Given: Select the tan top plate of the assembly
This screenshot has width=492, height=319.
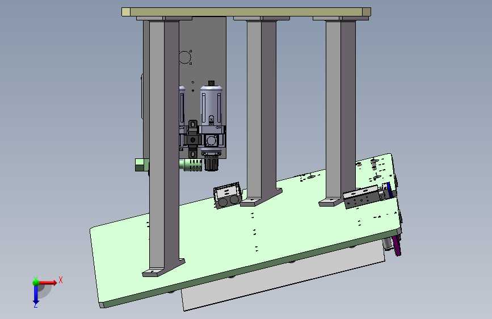Looking at the screenshot, I should 246,12.
